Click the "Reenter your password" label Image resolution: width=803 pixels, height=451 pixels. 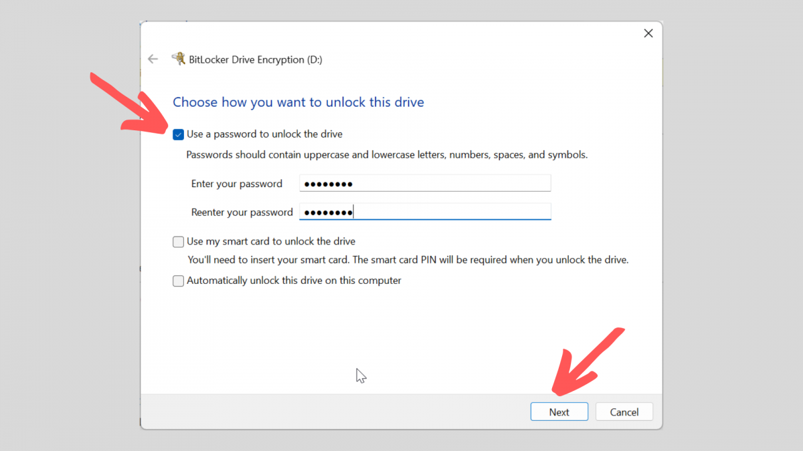242,212
